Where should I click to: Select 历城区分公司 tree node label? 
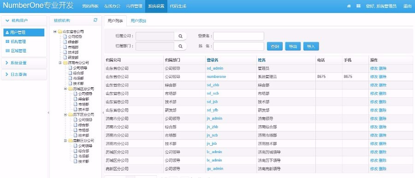click(83, 89)
